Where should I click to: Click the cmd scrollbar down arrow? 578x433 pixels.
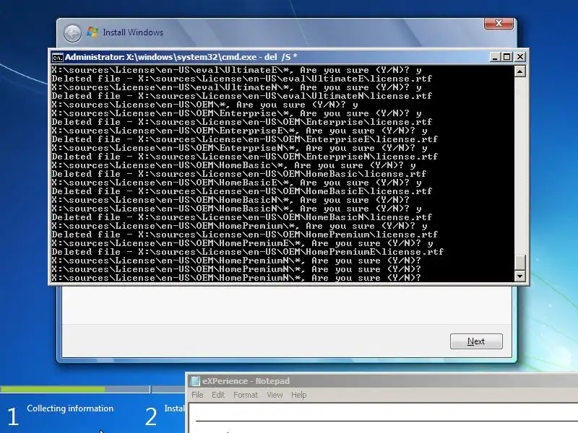click(519, 276)
